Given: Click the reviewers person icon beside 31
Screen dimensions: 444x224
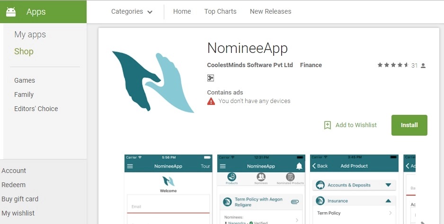Looking at the screenshot, I should tap(423, 66).
